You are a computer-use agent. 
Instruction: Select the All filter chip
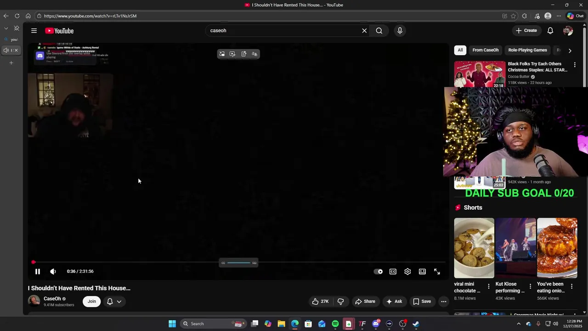tap(460, 50)
